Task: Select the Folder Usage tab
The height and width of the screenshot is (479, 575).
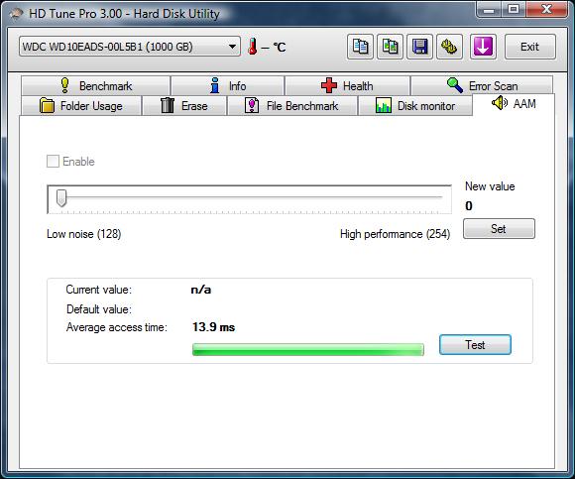Action: [81, 106]
